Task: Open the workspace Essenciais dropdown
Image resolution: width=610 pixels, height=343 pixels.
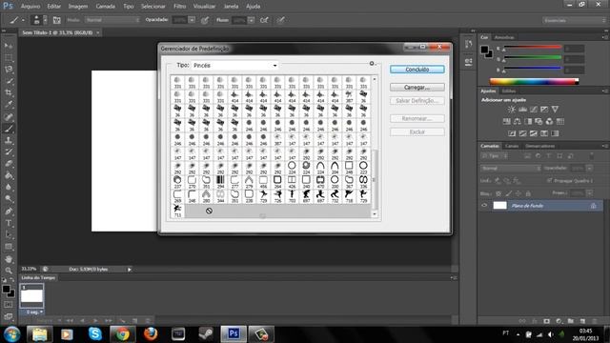Action: point(574,20)
